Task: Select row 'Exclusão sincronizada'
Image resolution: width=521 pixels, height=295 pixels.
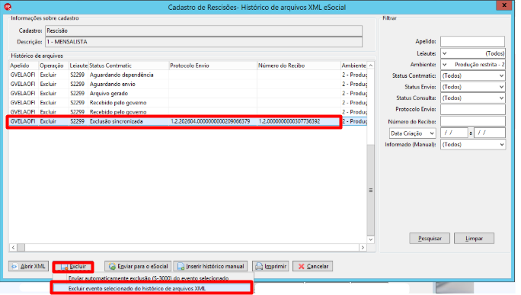Action: pos(187,121)
